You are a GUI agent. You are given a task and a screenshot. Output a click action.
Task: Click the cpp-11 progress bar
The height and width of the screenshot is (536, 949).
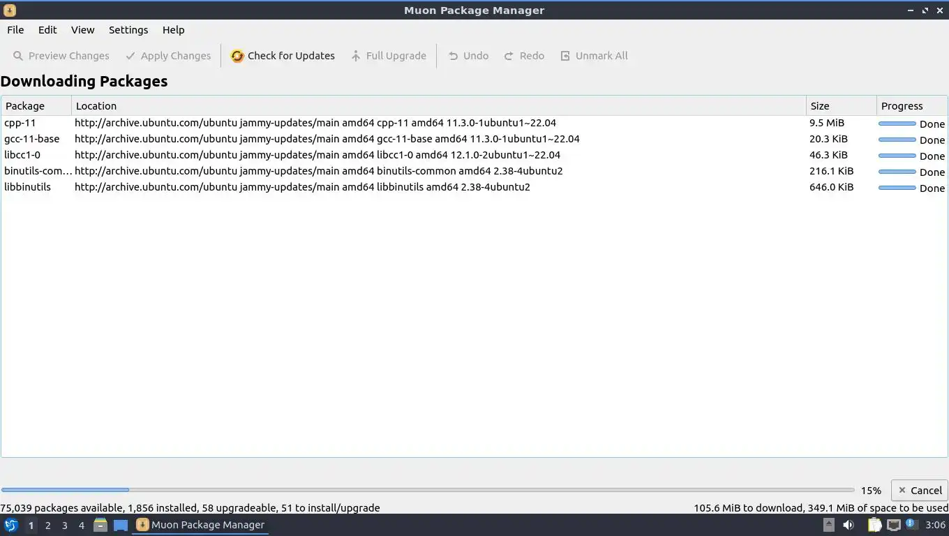(897, 124)
